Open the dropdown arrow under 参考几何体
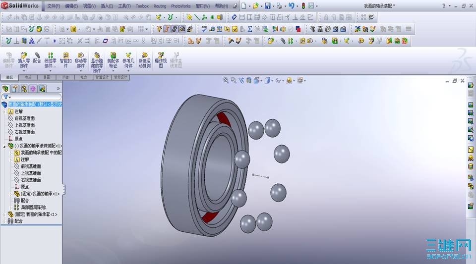Viewport: 476px width, 264px height. 128,71
